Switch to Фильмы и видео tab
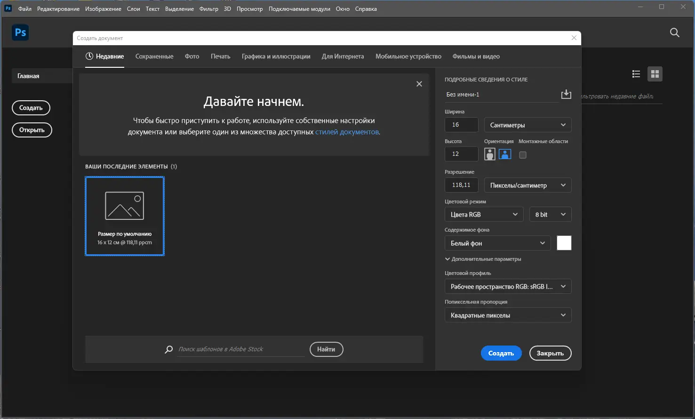Viewport: 695px width, 419px height. 476,56
